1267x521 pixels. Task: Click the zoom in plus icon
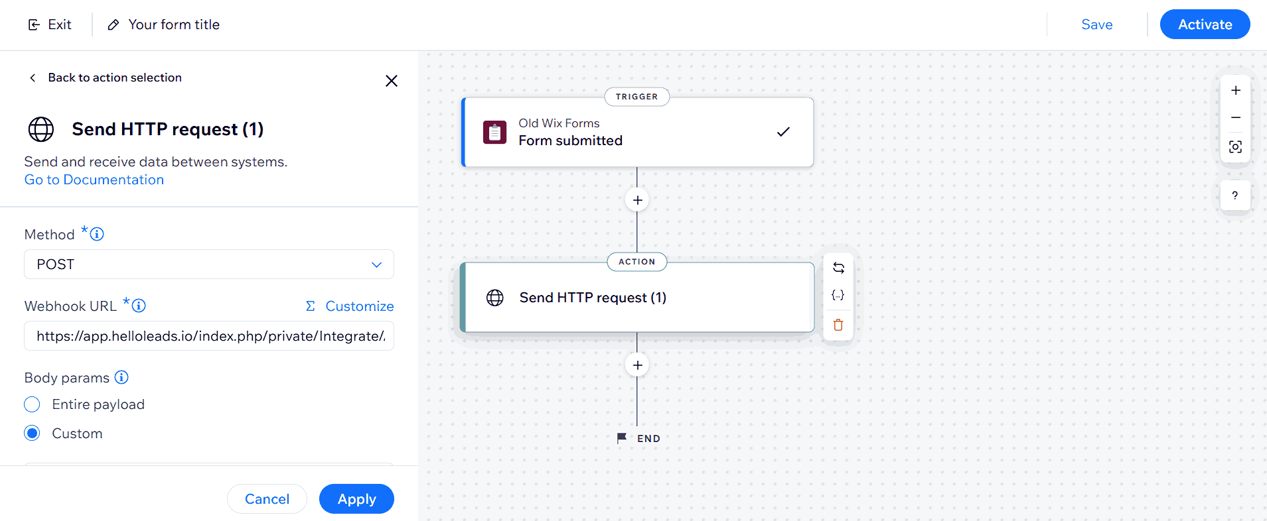coord(1235,91)
